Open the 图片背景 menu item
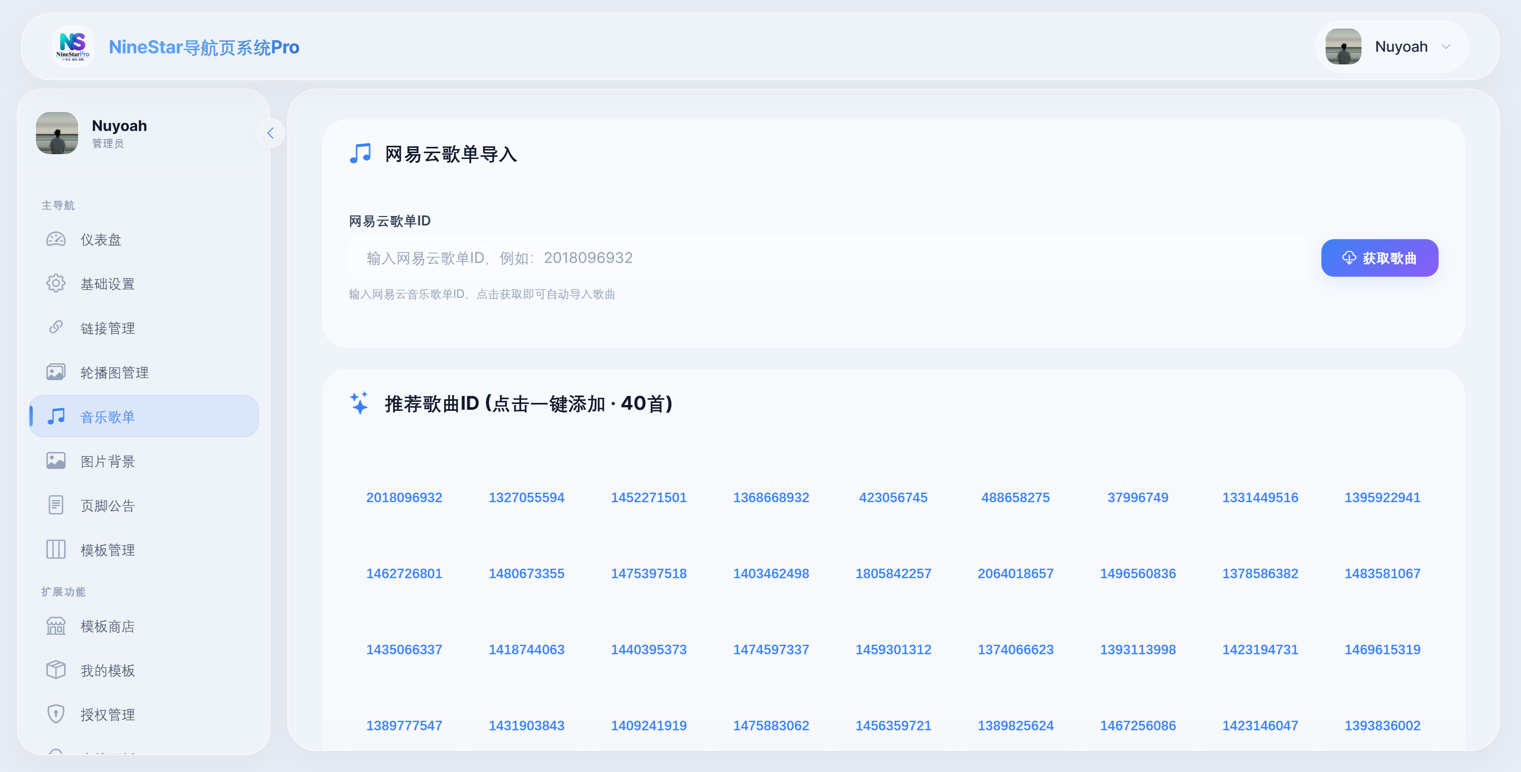This screenshot has width=1521, height=772. [x=144, y=461]
